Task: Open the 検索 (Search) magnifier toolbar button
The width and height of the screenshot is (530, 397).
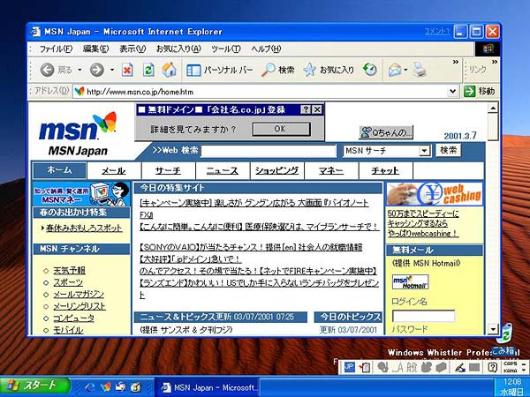Action: tap(278, 70)
